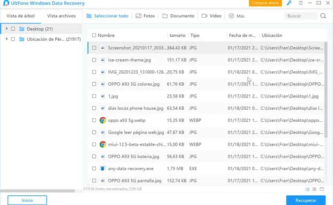Screen dimensions: 333x205
Task: Switch to list view icon
Action: pyautogui.click(x=307, y=189)
